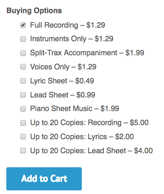The height and width of the screenshot is (194, 164).
Task: Click the Add to Cart button
Action: pos(44,179)
